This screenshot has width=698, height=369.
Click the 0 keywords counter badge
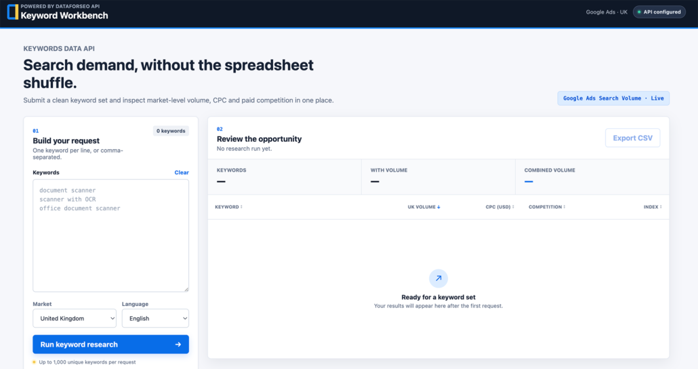(x=171, y=131)
